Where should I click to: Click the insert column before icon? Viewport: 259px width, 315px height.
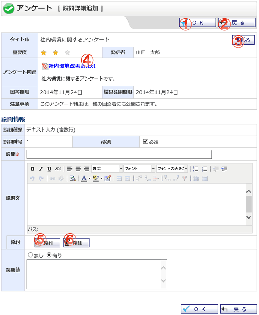pyautogui.click(x=167, y=178)
